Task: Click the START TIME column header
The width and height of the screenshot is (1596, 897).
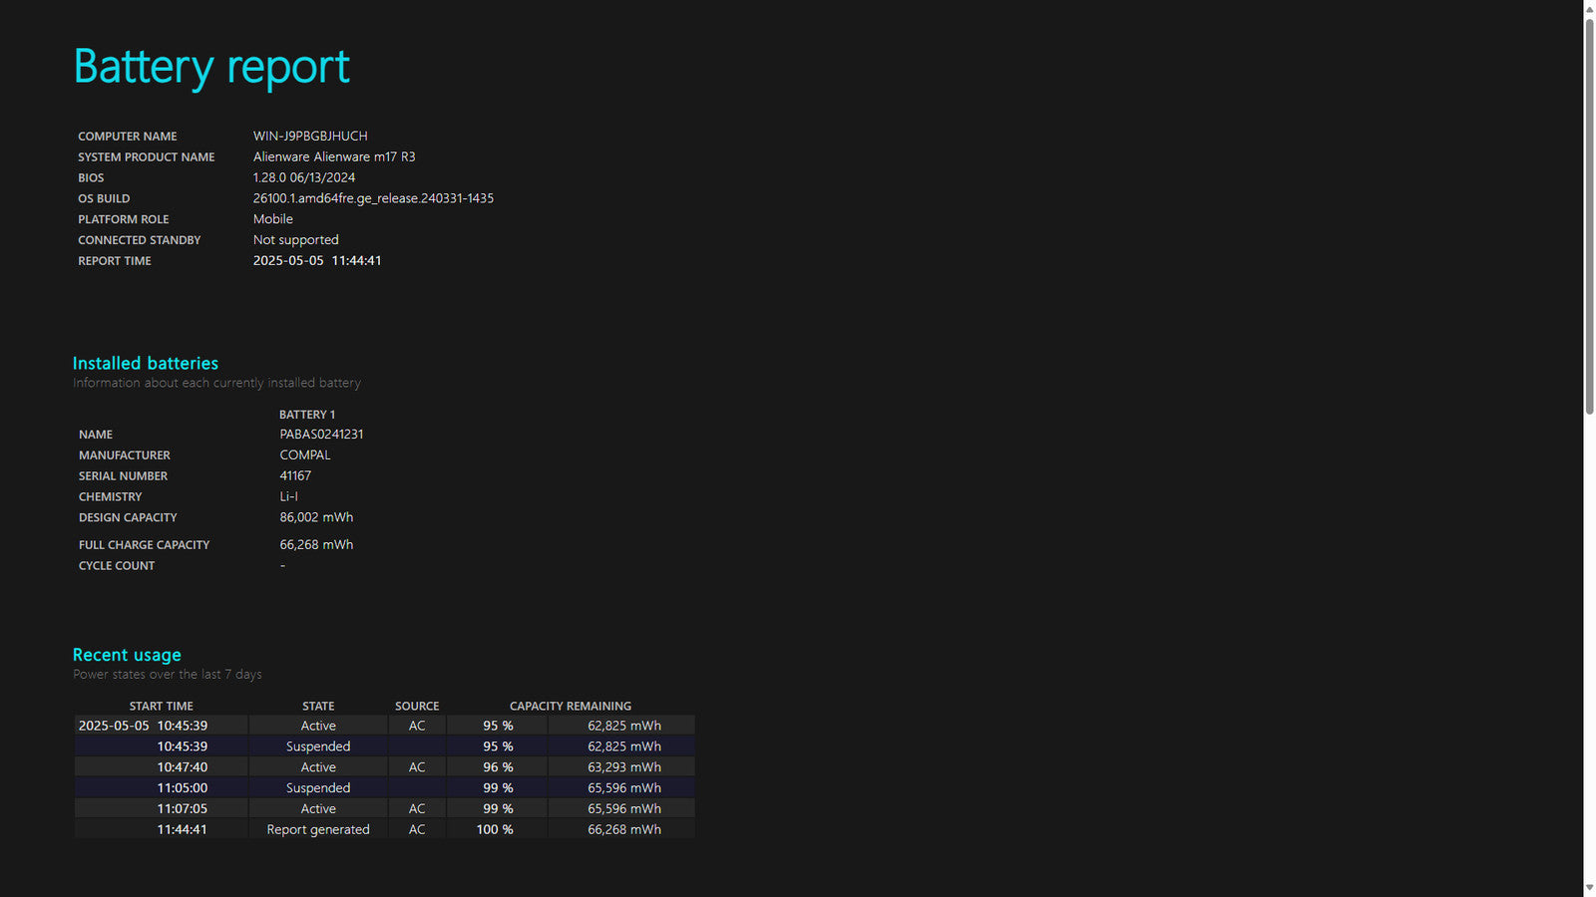Action: click(161, 706)
